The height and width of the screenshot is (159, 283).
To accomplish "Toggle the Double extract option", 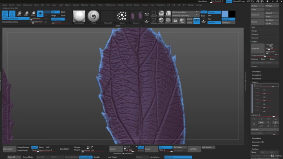I will coord(141,147).
